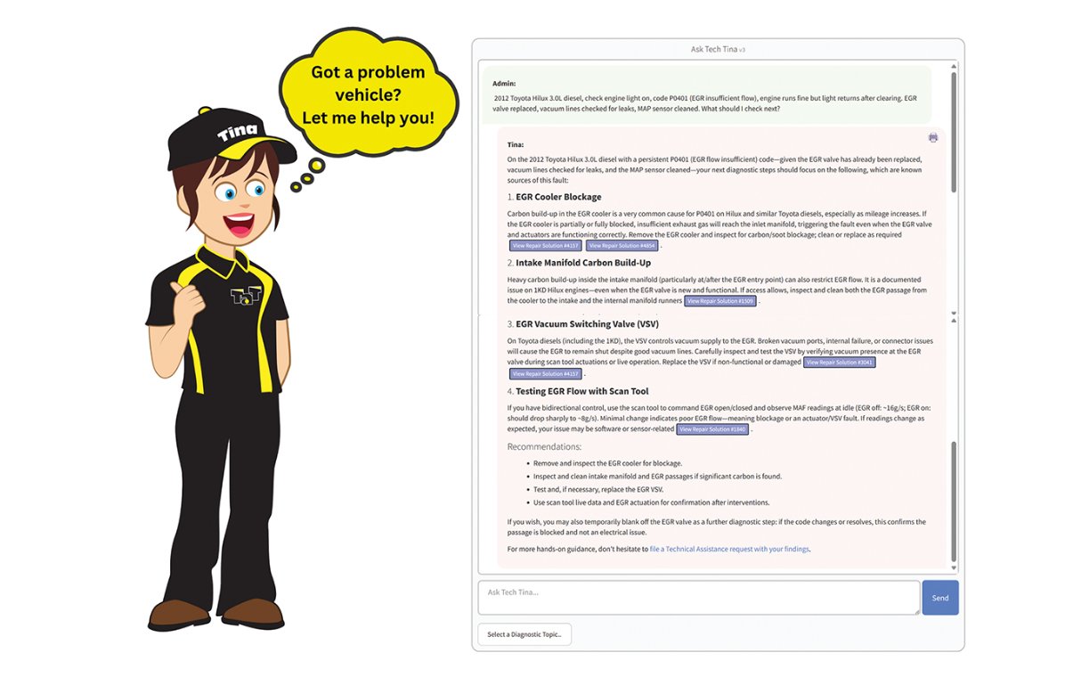
Task: Click the "Tina:" reply label
Action: (516, 144)
